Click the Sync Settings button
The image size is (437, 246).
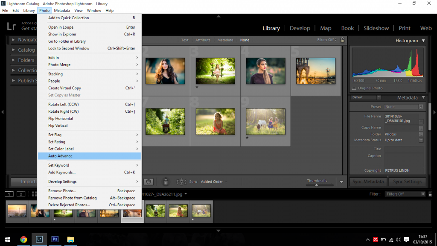(x=407, y=182)
